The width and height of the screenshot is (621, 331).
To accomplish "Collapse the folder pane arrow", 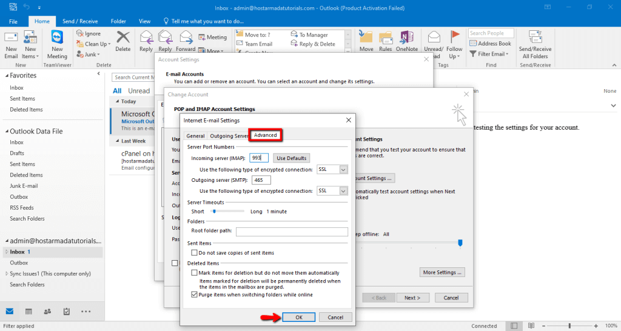I will [99, 73].
